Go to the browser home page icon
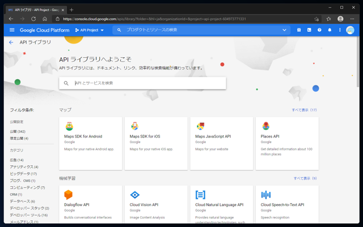This screenshot has width=363, height=227. (x=45, y=19)
